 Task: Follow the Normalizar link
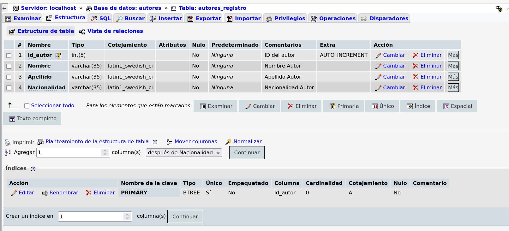[247, 142]
